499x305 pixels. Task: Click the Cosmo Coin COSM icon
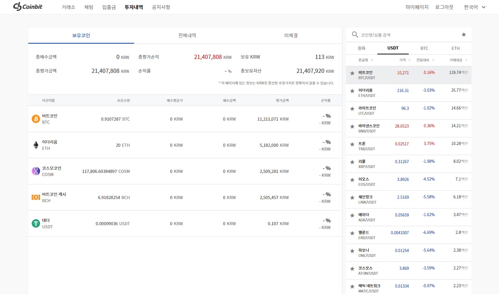(x=36, y=171)
